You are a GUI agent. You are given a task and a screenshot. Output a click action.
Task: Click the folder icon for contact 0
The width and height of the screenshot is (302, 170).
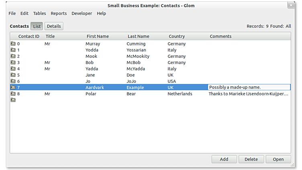(13, 44)
